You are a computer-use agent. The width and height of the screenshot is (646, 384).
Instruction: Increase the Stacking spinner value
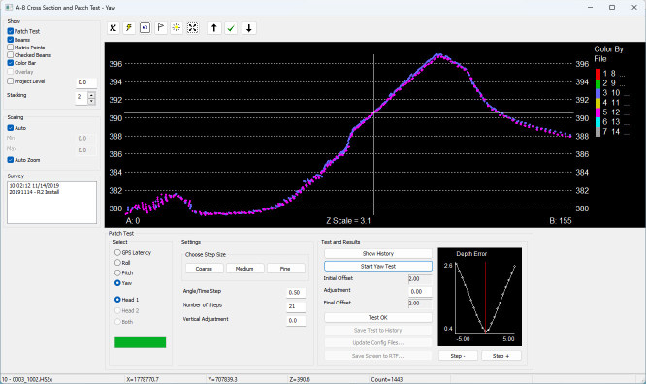pyautogui.click(x=91, y=95)
